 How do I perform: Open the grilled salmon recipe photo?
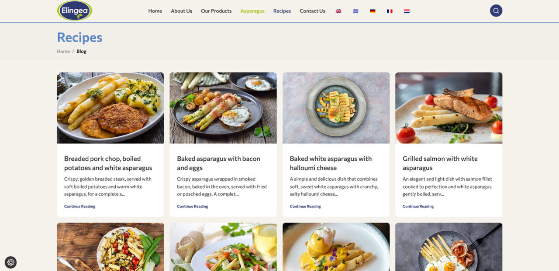pos(449,108)
